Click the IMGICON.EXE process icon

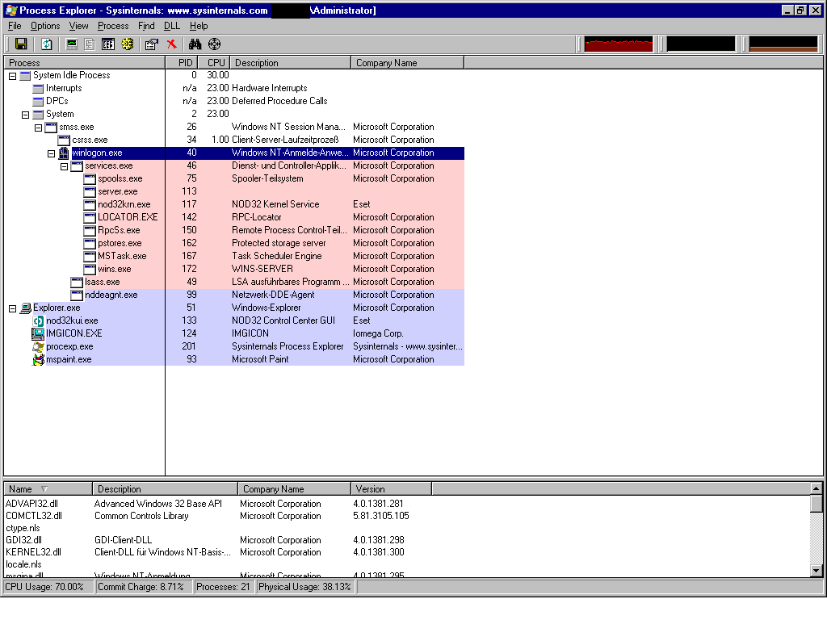click(x=38, y=333)
